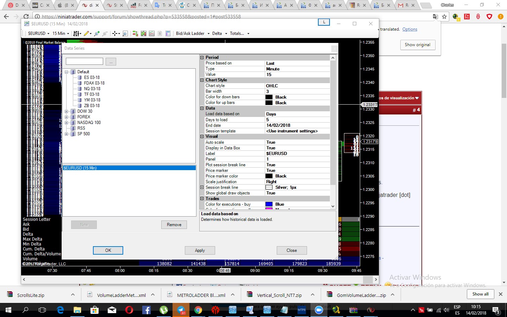Open Opera browser from the taskbar

coord(129,310)
